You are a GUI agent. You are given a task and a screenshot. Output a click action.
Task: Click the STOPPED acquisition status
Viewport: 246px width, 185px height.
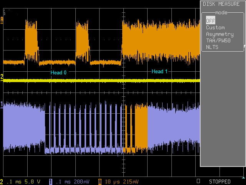(x=219, y=182)
